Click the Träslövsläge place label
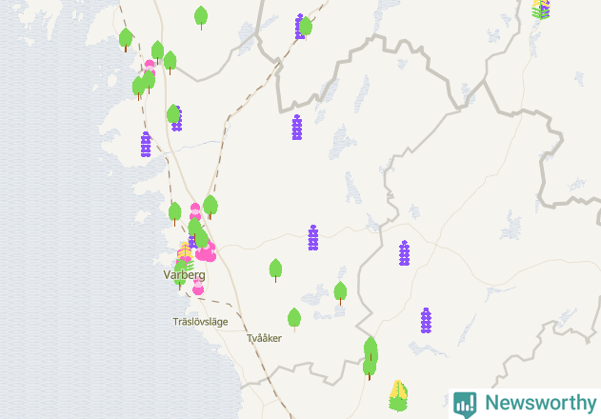Viewport: 601px width, 419px height. click(x=200, y=322)
